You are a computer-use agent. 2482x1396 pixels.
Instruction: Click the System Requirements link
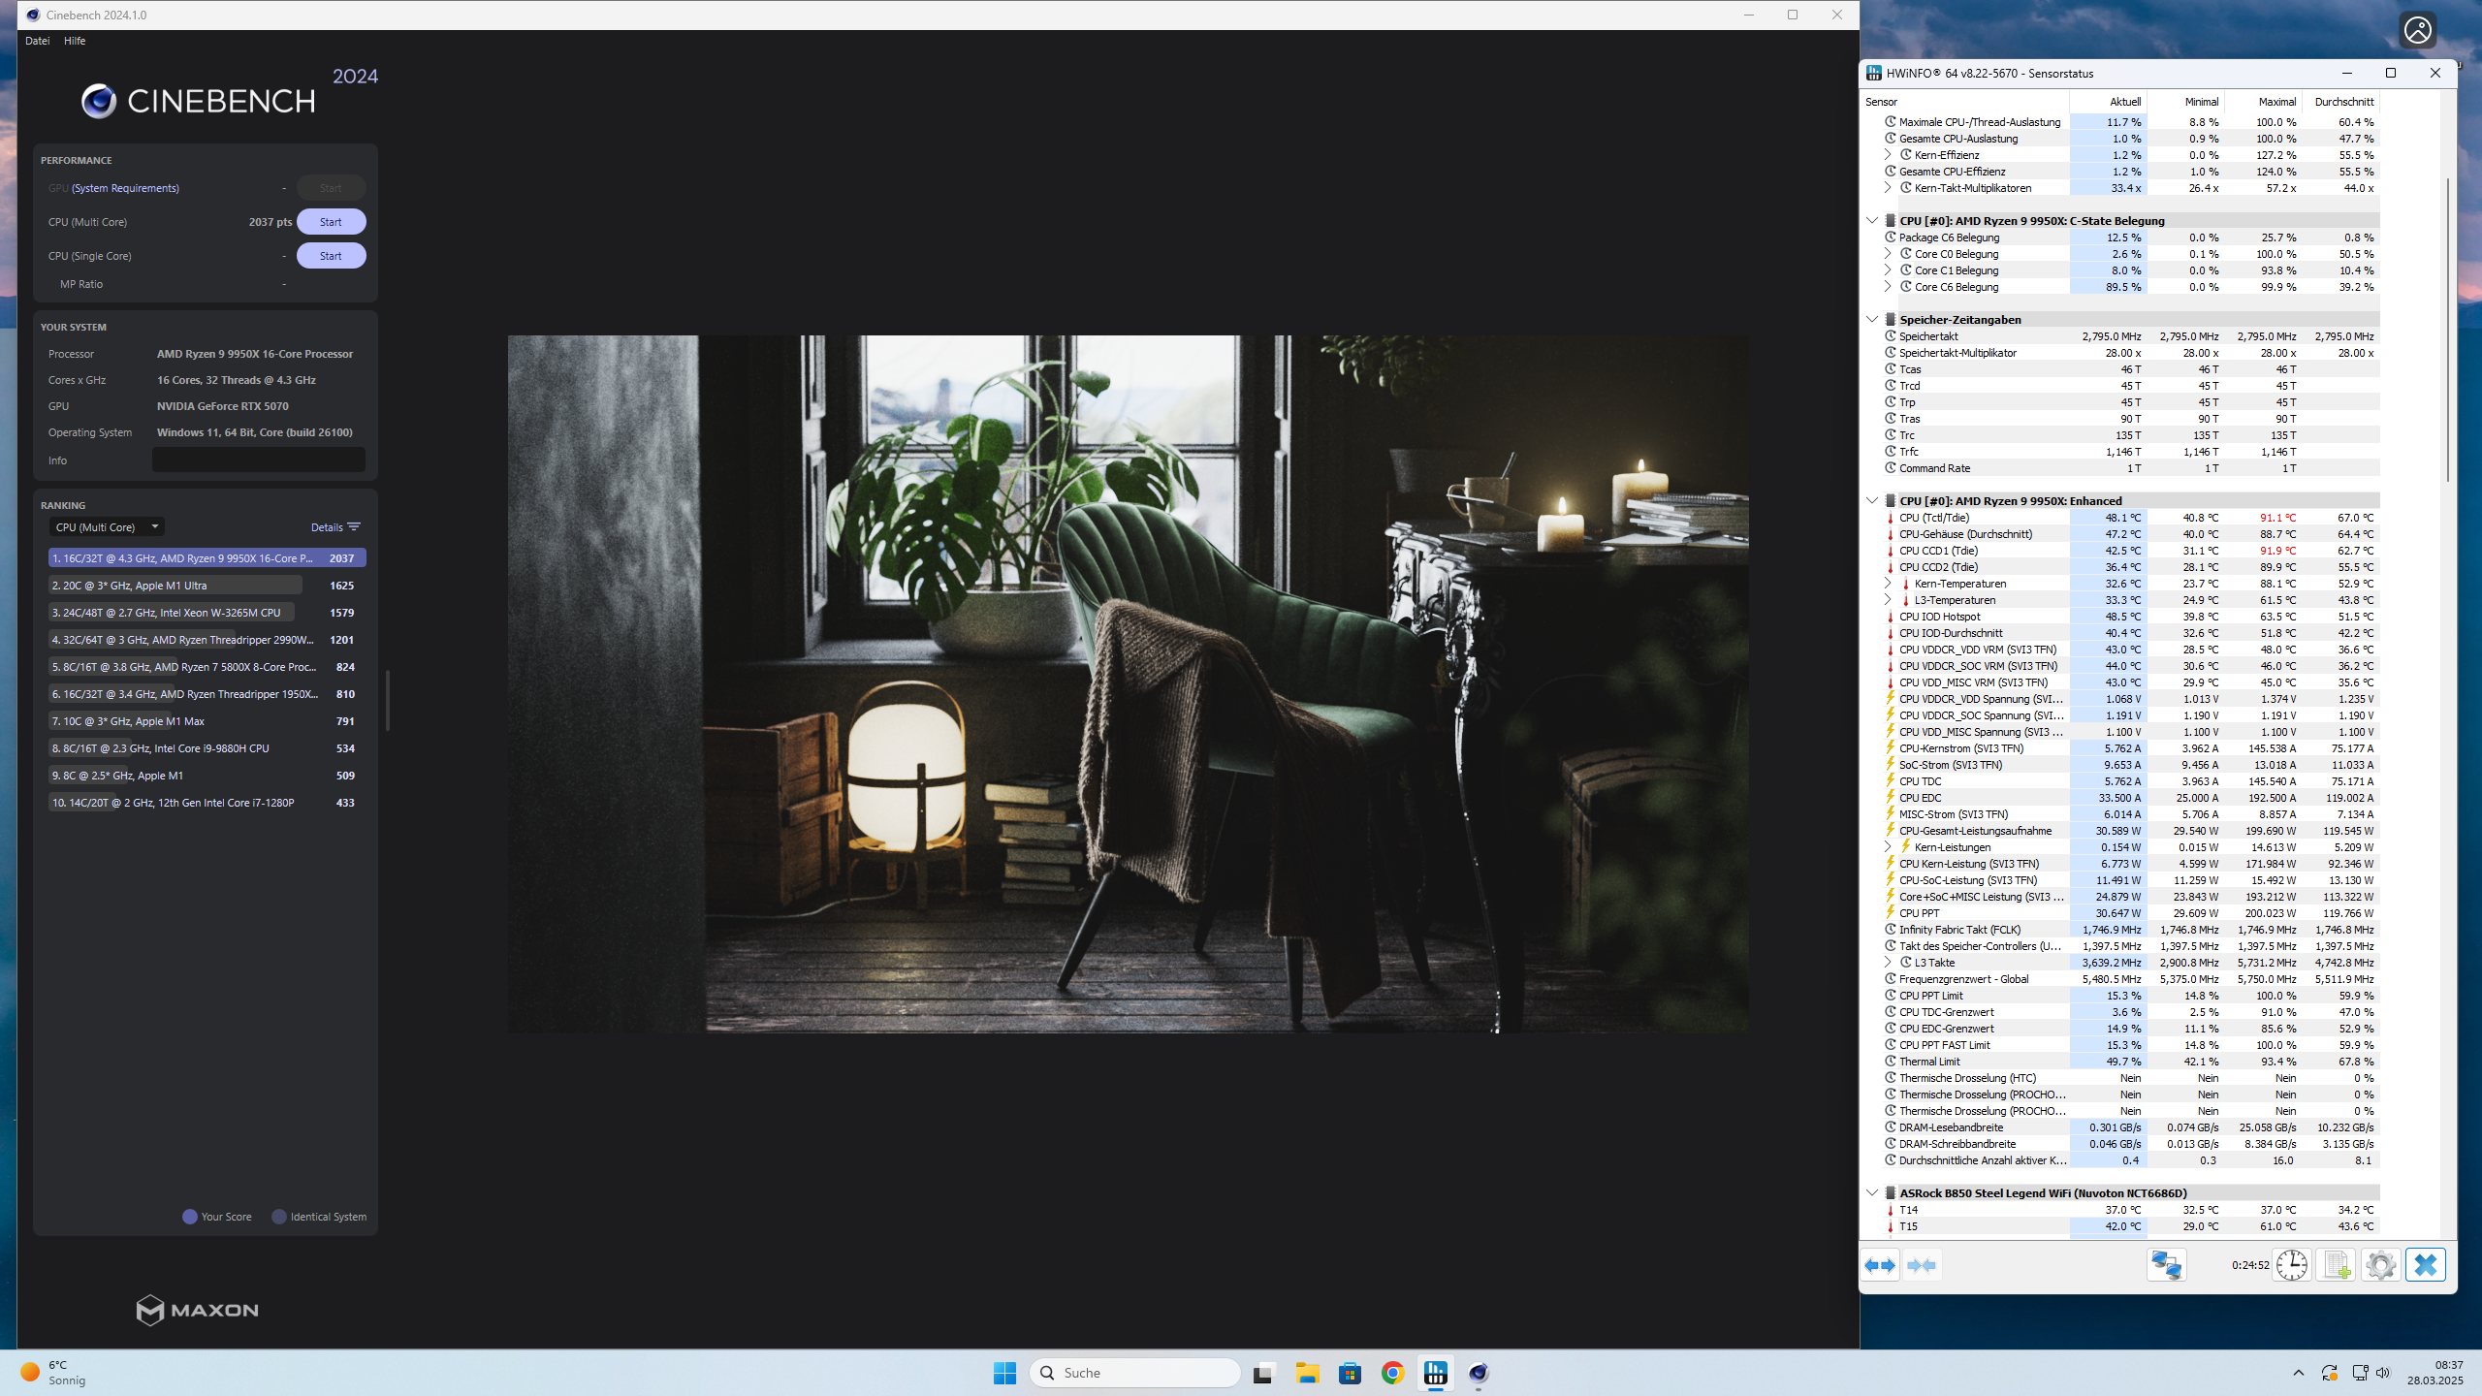[125, 188]
